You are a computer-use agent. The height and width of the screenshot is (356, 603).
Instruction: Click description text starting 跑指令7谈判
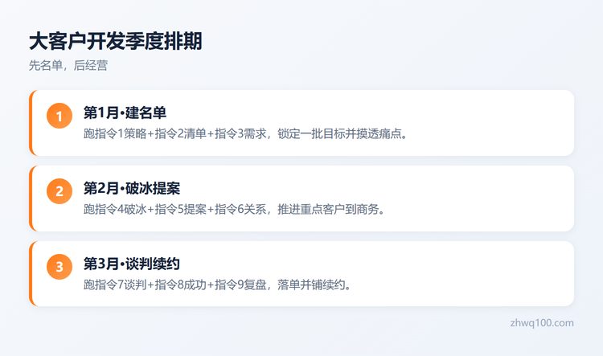click(x=218, y=284)
